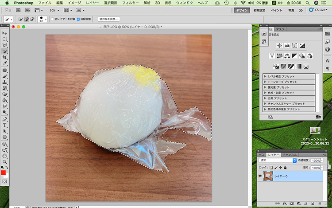The image size is (332, 208).
Task: Hide レイヤー 0 with eye icon
Action: click(x=260, y=176)
